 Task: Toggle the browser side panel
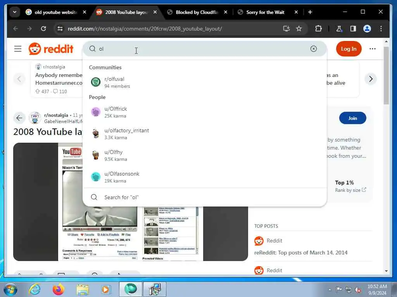(353, 29)
